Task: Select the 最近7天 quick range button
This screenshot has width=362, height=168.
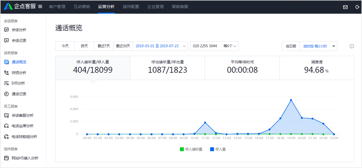Action: click(104, 46)
